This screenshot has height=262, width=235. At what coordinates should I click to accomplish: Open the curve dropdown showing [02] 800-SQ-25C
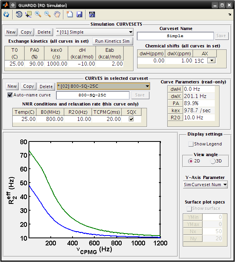click(x=103, y=87)
